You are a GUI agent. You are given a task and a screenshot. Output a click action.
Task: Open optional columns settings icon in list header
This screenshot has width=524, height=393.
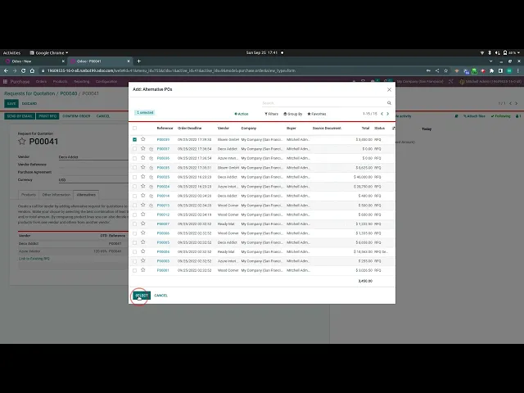[393, 128]
